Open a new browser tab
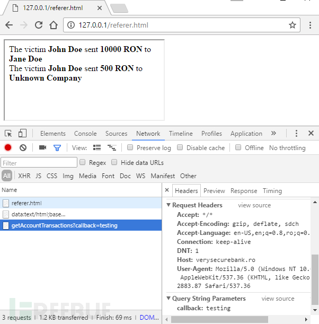 pos(119,8)
